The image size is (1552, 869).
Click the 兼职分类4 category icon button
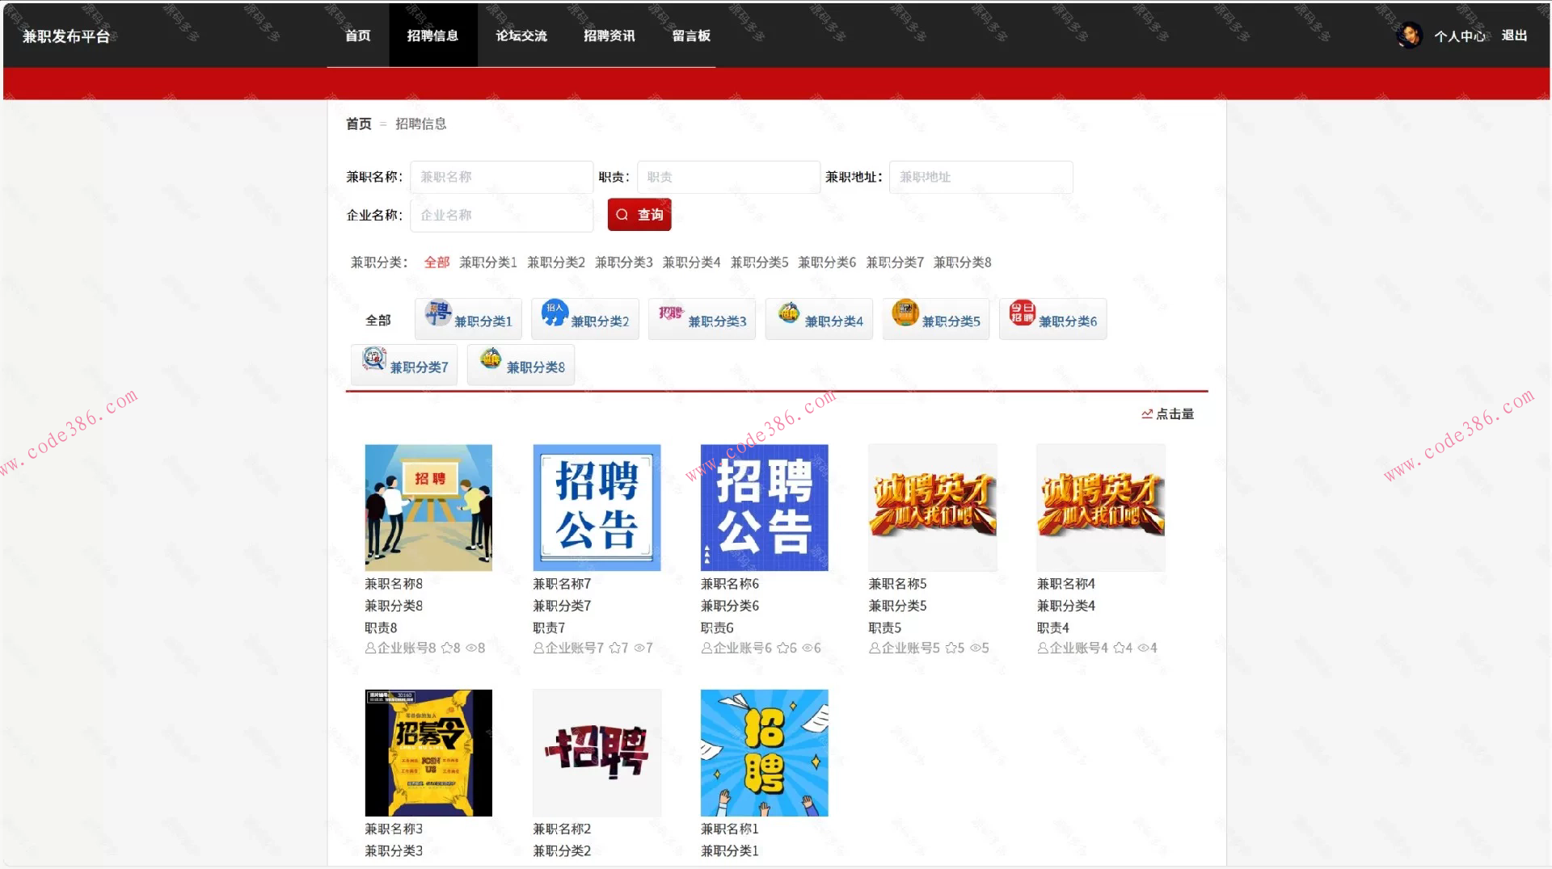click(x=787, y=314)
